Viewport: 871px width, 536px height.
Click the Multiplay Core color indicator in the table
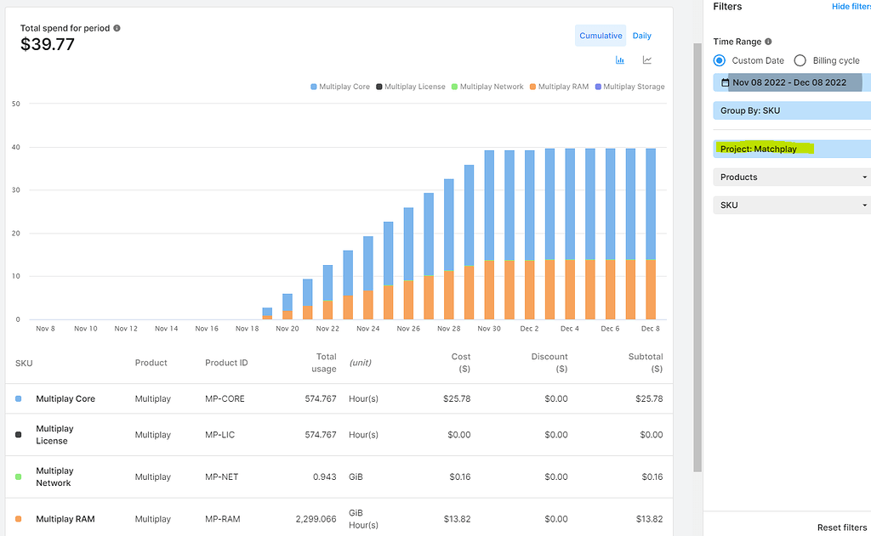pyautogui.click(x=17, y=398)
